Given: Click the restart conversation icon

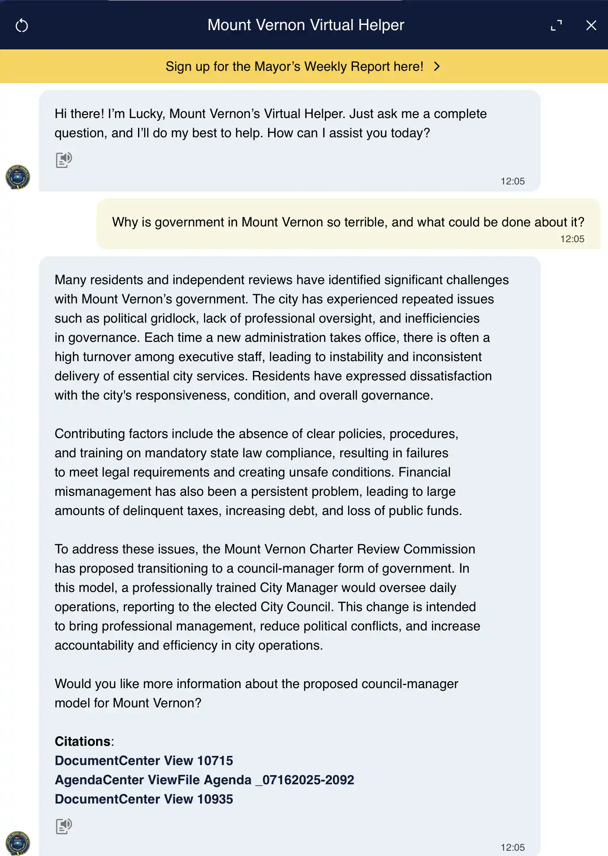Looking at the screenshot, I should [x=22, y=26].
